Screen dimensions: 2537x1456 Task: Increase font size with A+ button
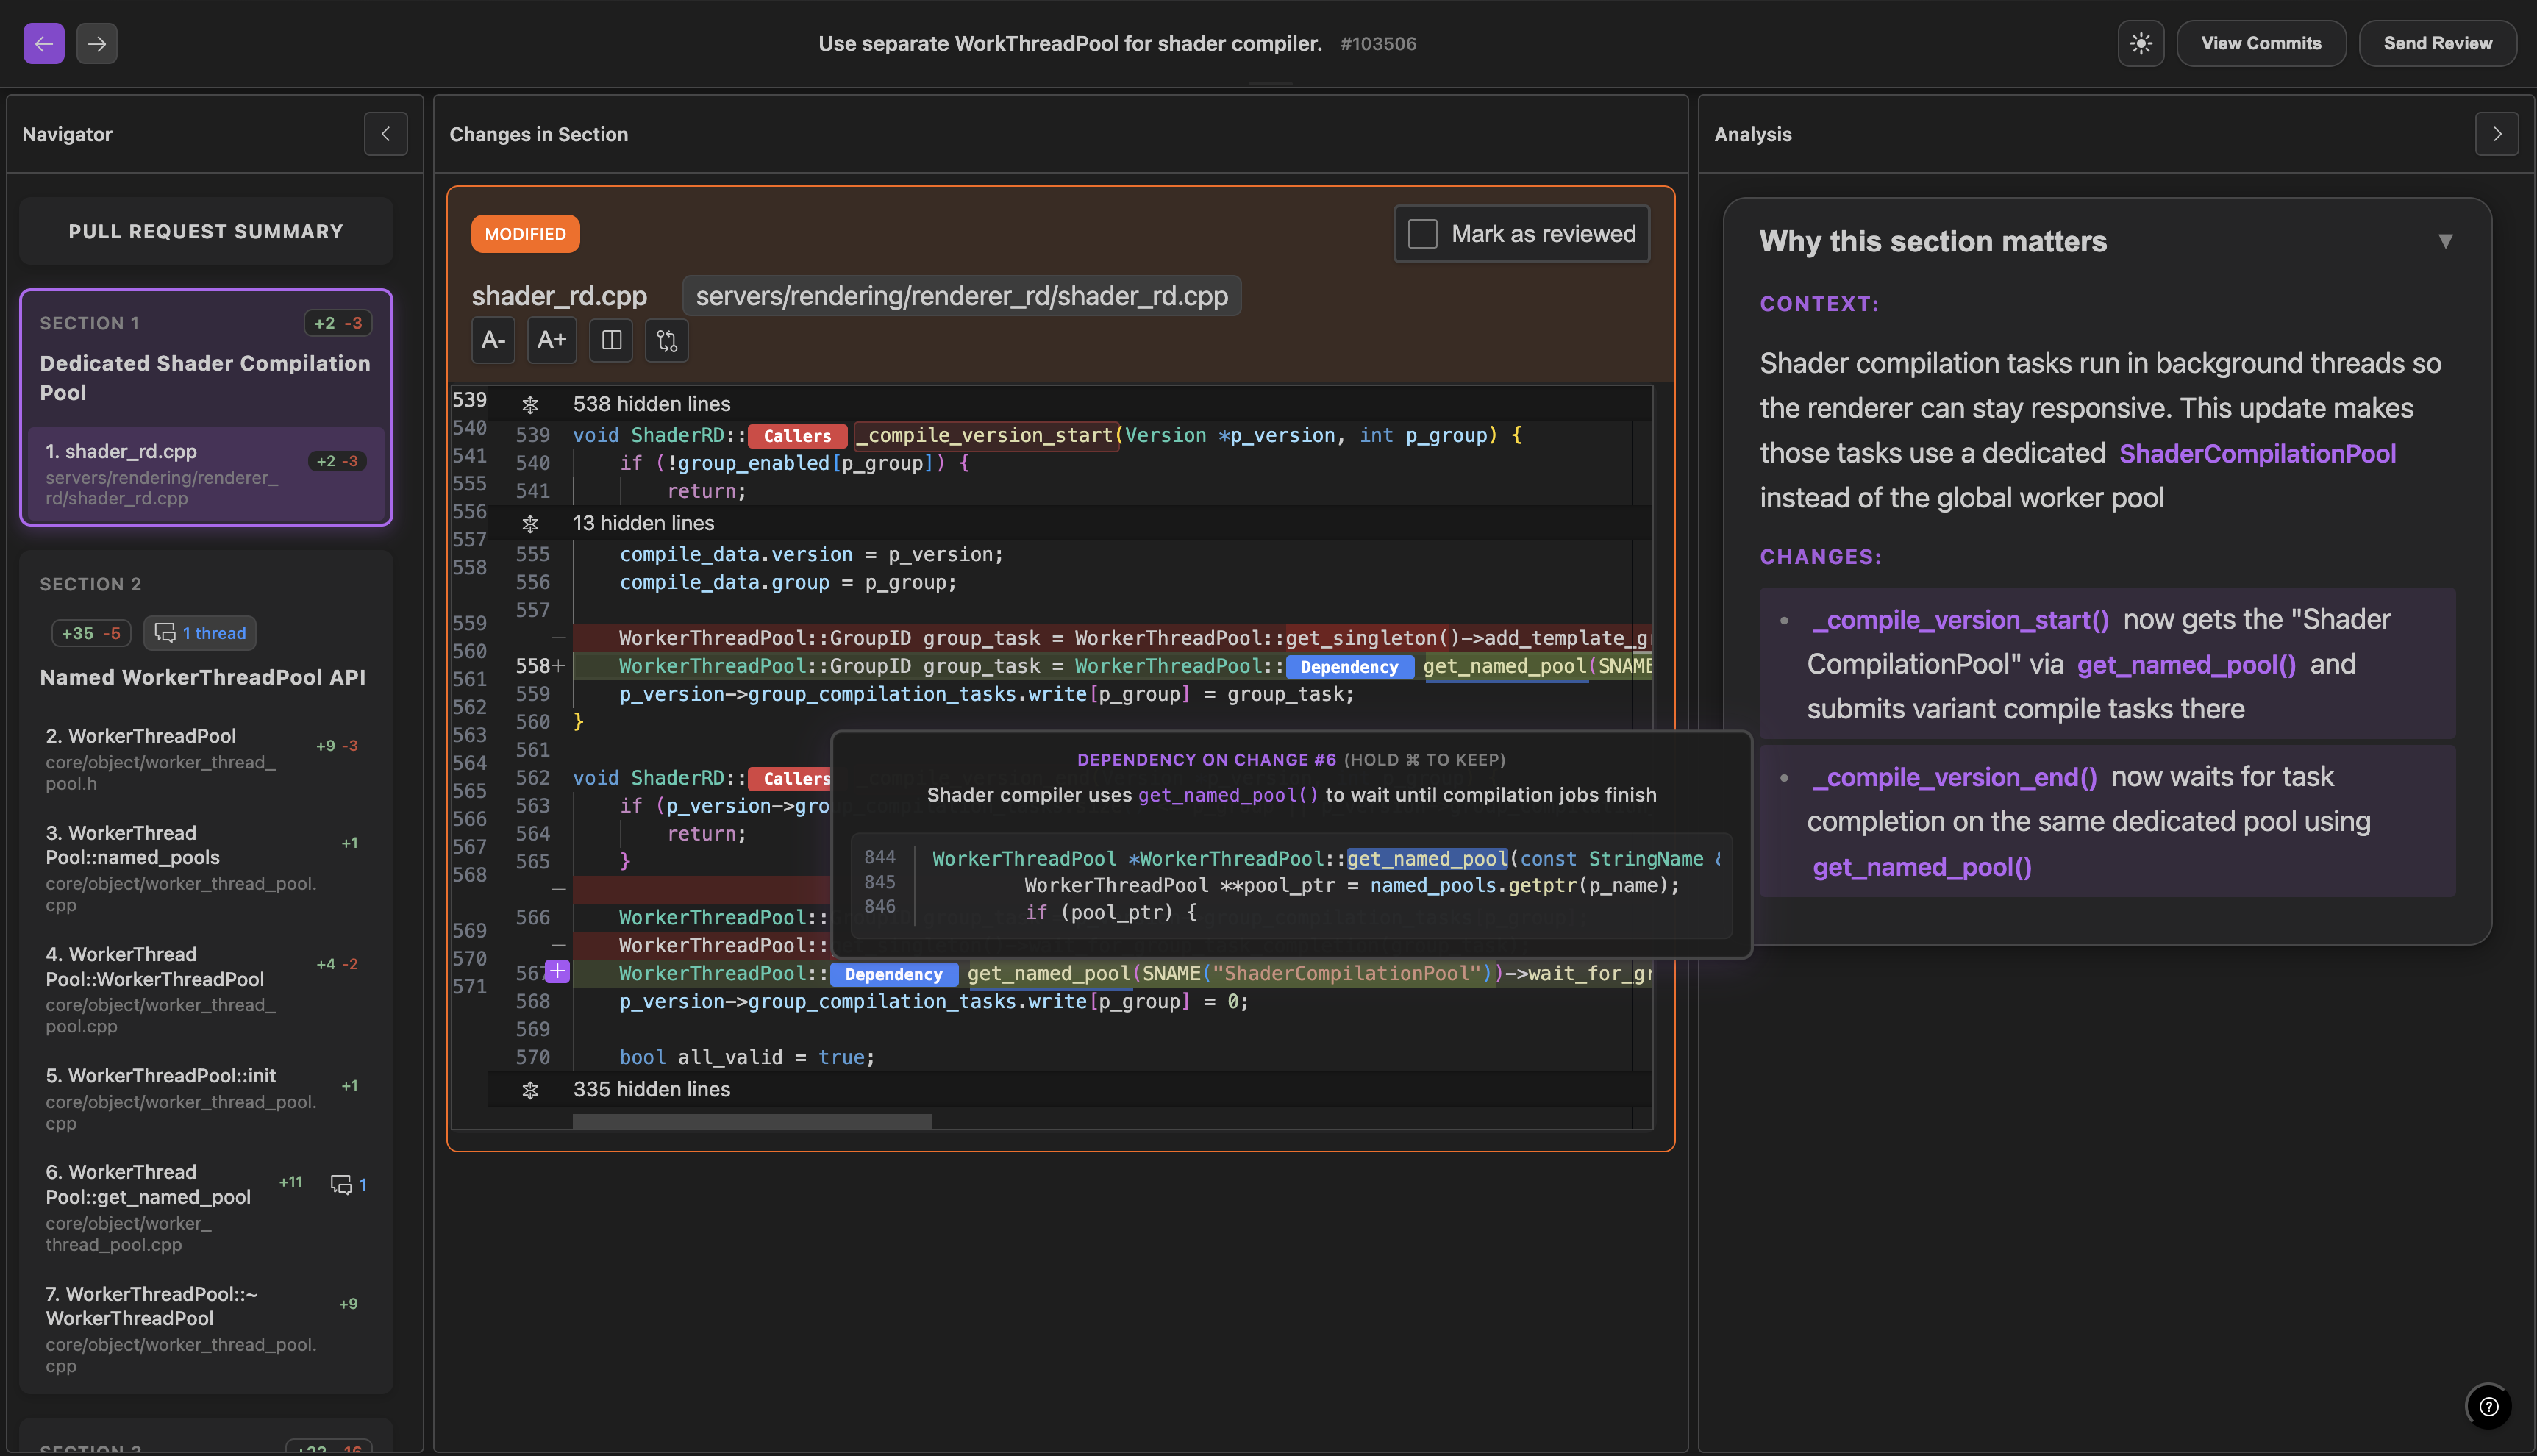click(551, 340)
